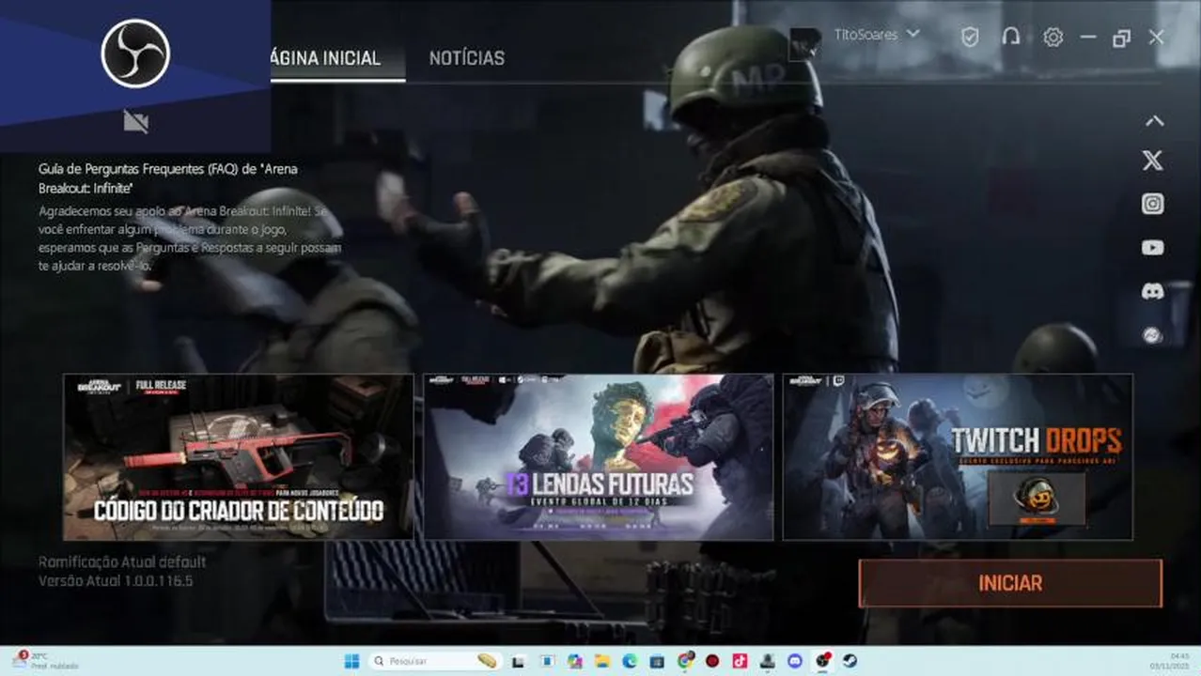Open the Guia de Perguntas Frequentes article title
The image size is (1201, 676).
pyautogui.click(x=168, y=178)
